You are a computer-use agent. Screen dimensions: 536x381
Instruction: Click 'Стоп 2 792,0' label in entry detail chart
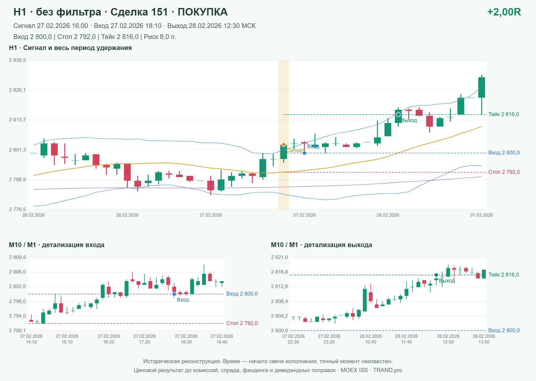tap(242, 323)
